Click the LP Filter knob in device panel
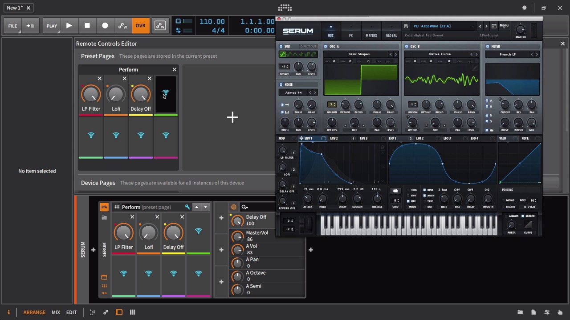Image resolution: width=570 pixels, height=320 pixels. (x=123, y=232)
